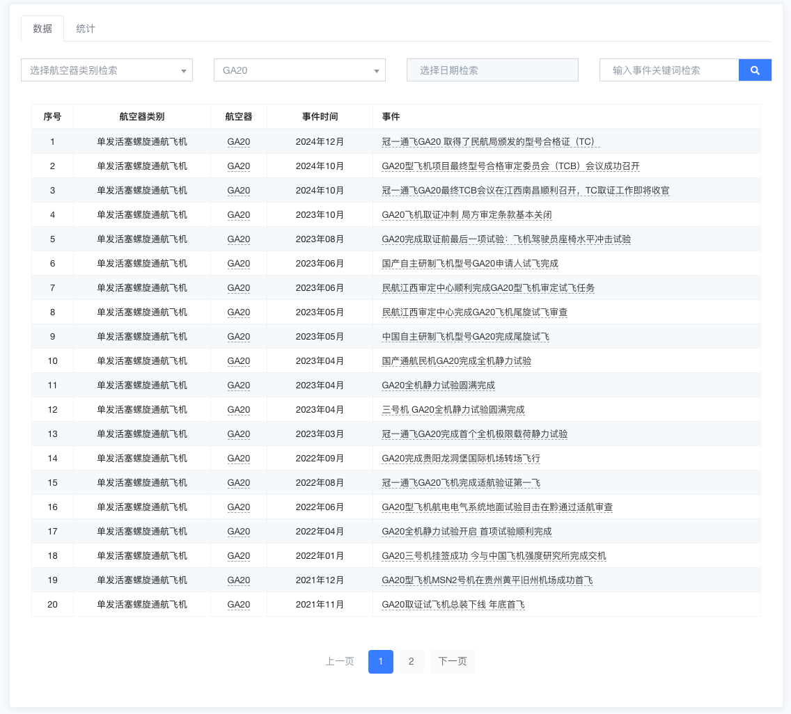This screenshot has height=714, width=791.
Task: Click date cell 2022年01月
Action: coord(320,555)
